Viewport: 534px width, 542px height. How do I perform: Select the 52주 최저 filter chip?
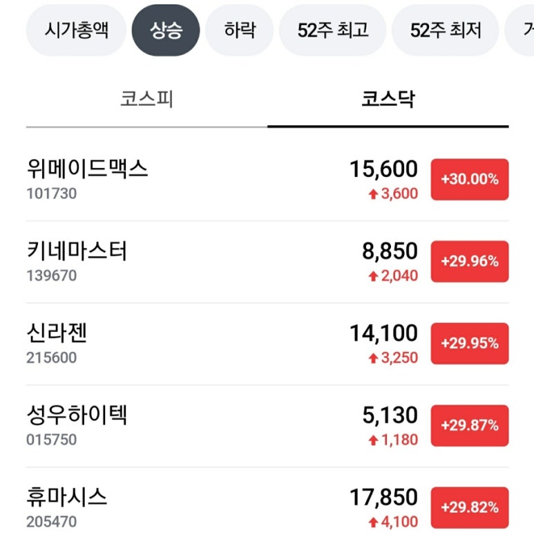(x=445, y=30)
